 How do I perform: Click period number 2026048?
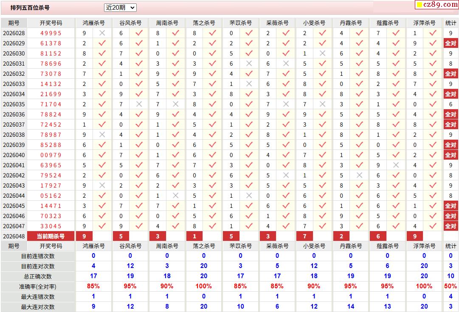tap(14, 236)
